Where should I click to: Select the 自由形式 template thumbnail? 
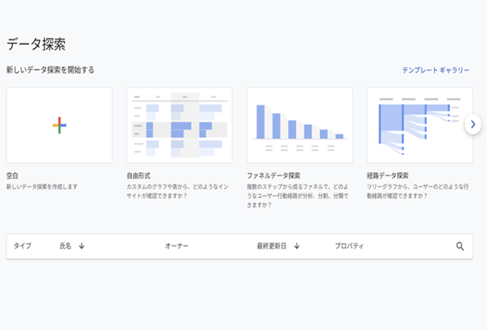point(179,125)
